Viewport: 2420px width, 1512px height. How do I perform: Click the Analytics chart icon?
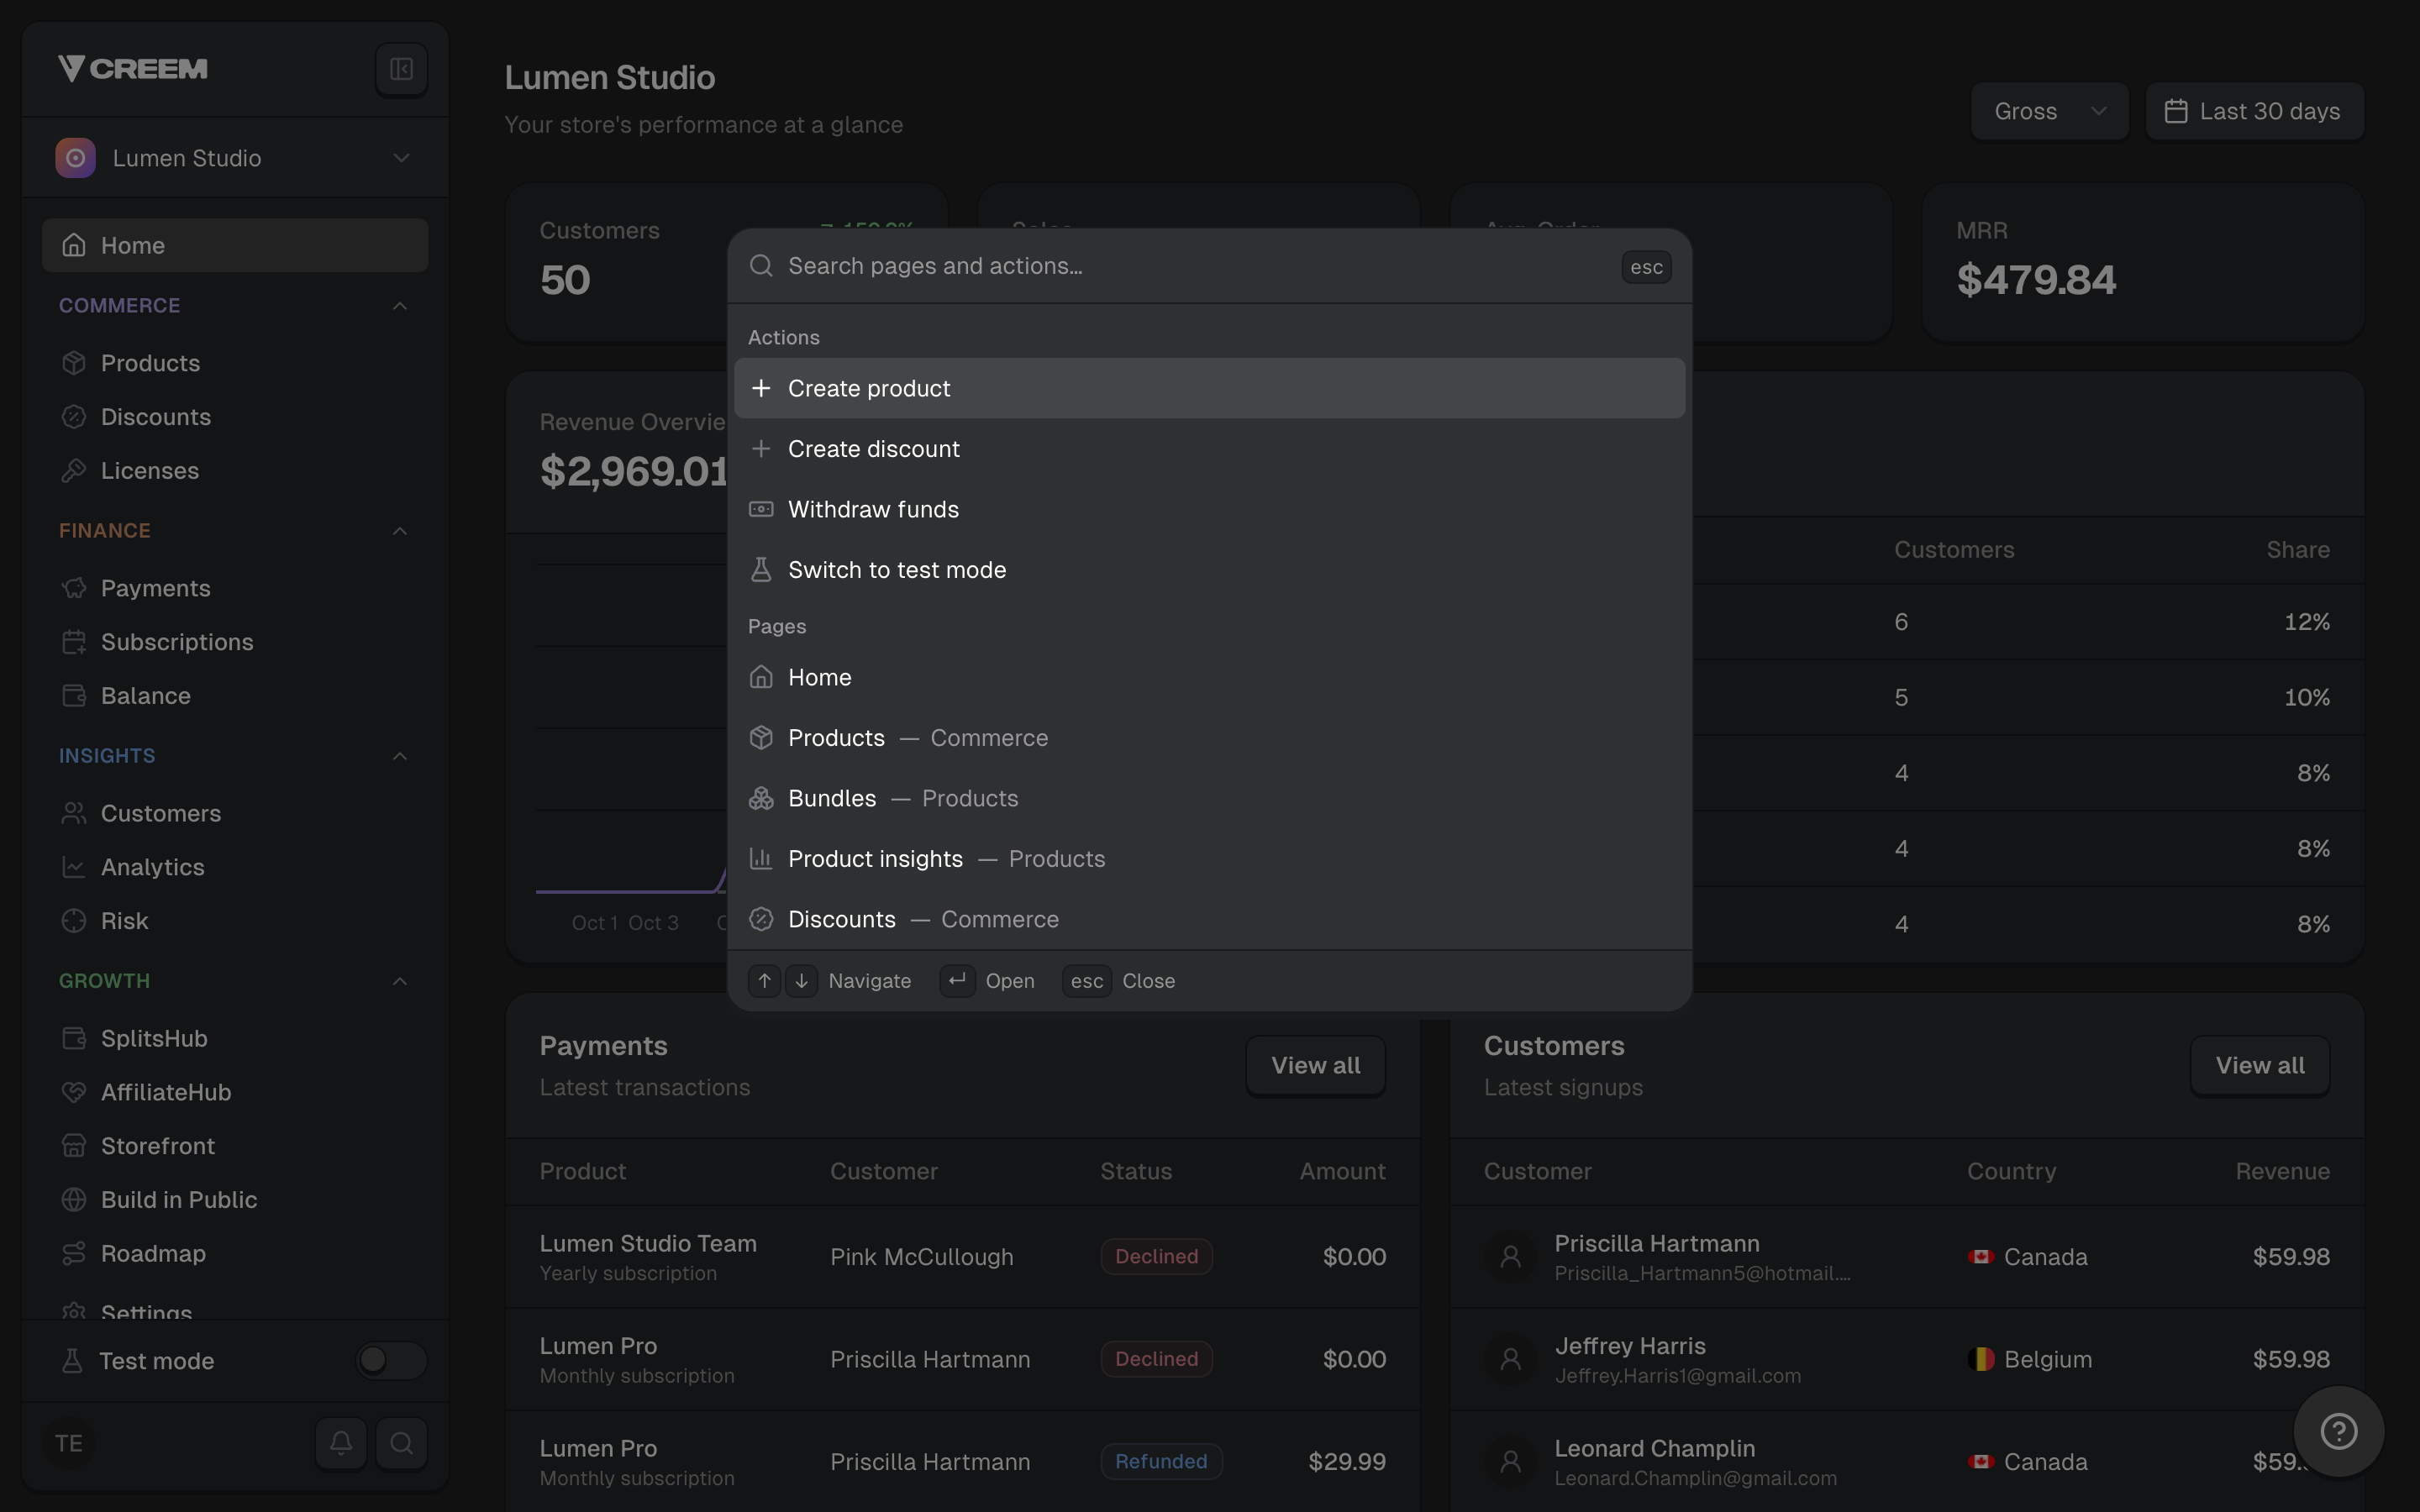[x=74, y=867]
